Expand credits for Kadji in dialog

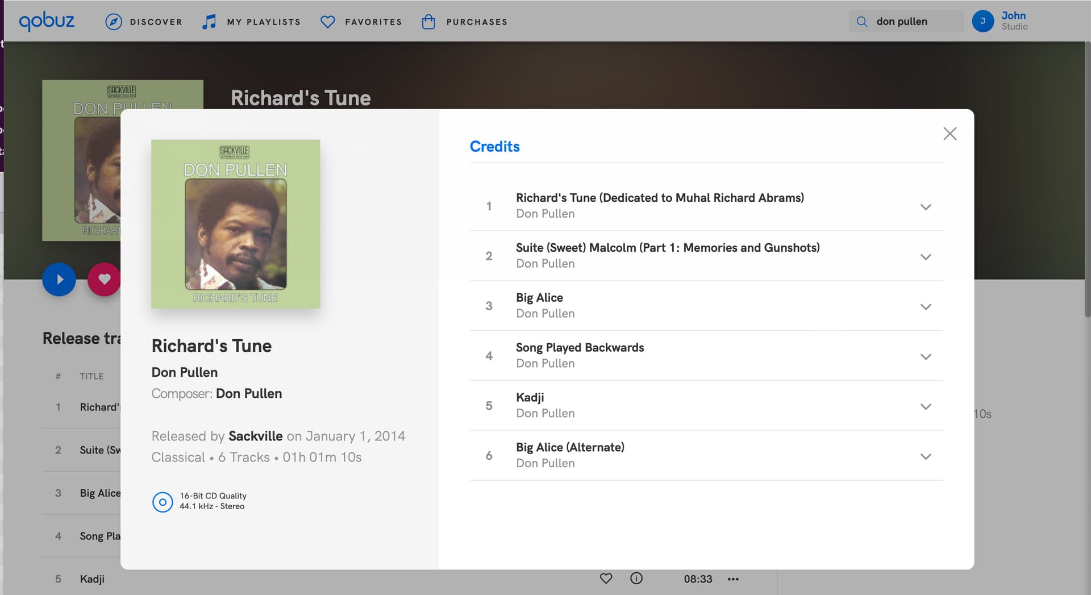pos(926,407)
